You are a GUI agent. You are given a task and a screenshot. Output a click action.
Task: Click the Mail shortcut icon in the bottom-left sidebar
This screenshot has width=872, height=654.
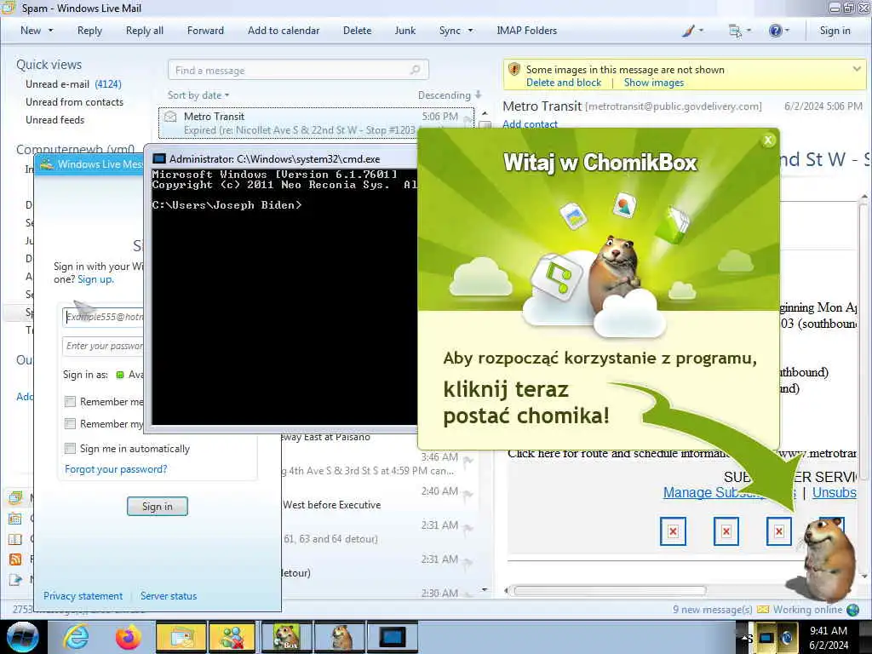pyautogui.click(x=15, y=497)
